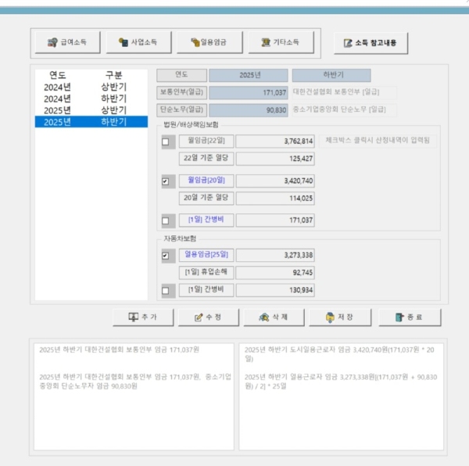469x466 pixels.
Task: Click the 기타소득 button's icon
Action: tap(266, 42)
